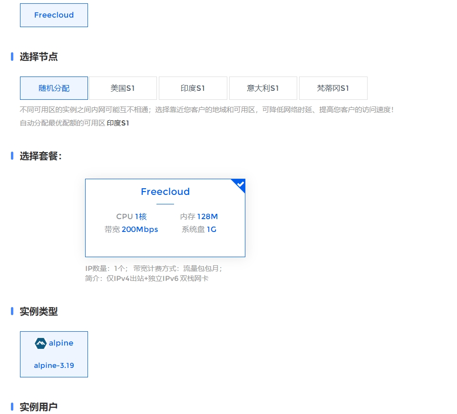Click the alpine logo icon

pos(40,343)
